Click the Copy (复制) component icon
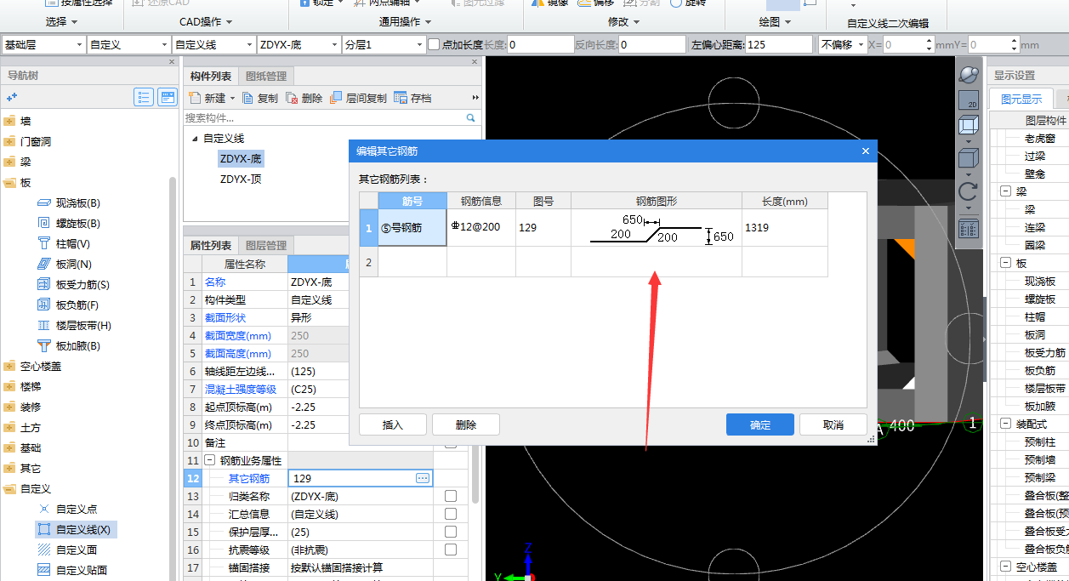 click(247, 98)
